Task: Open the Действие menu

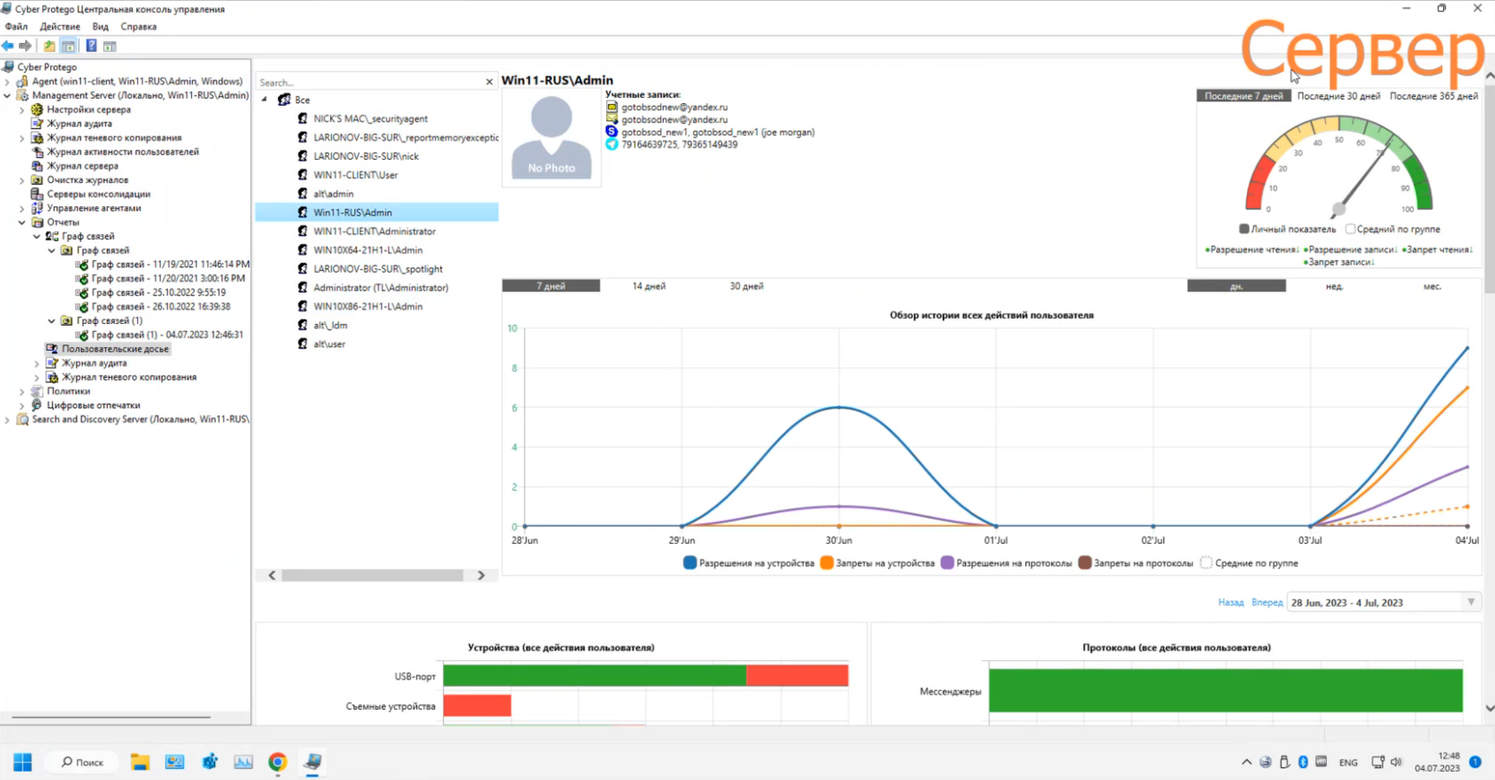Action: 60,26
